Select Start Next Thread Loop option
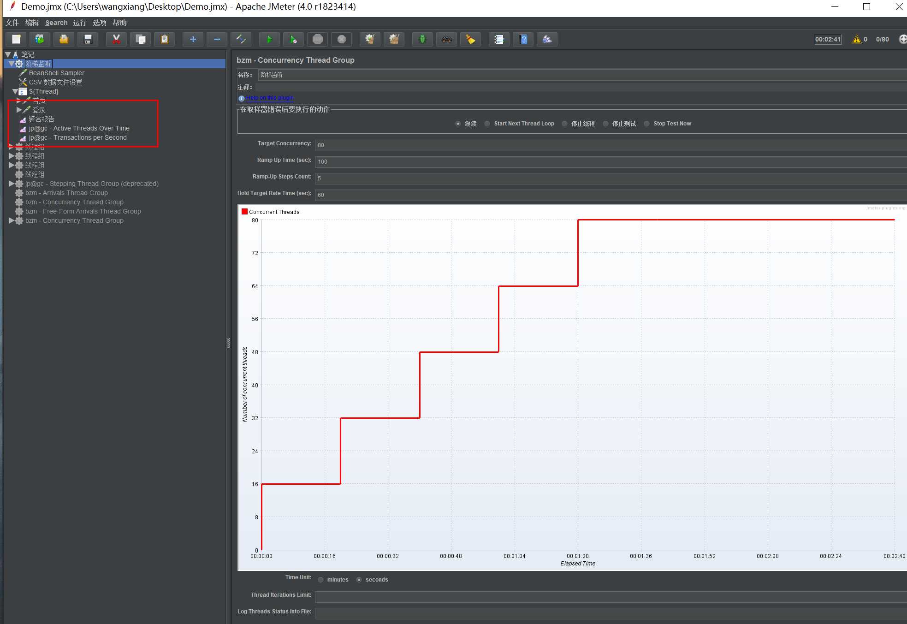The height and width of the screenshot is (624, 907). [x=487, y=124]
